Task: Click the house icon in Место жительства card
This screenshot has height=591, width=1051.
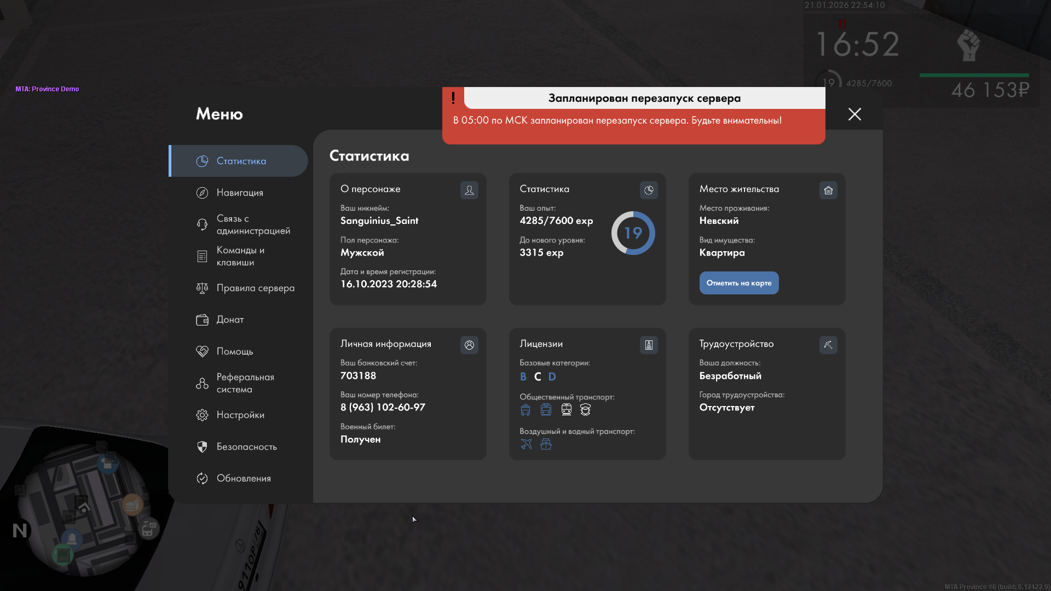Action: tap(828, 190)
